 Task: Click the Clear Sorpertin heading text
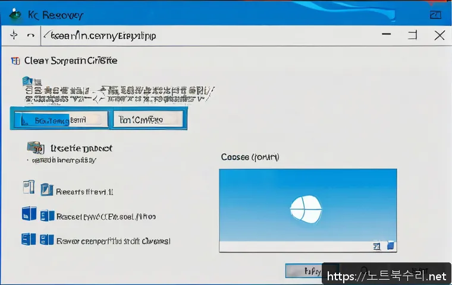71,61
